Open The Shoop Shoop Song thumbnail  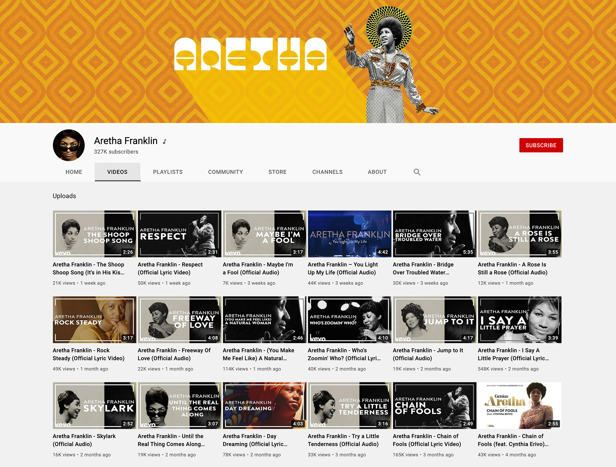pos(94,234)
